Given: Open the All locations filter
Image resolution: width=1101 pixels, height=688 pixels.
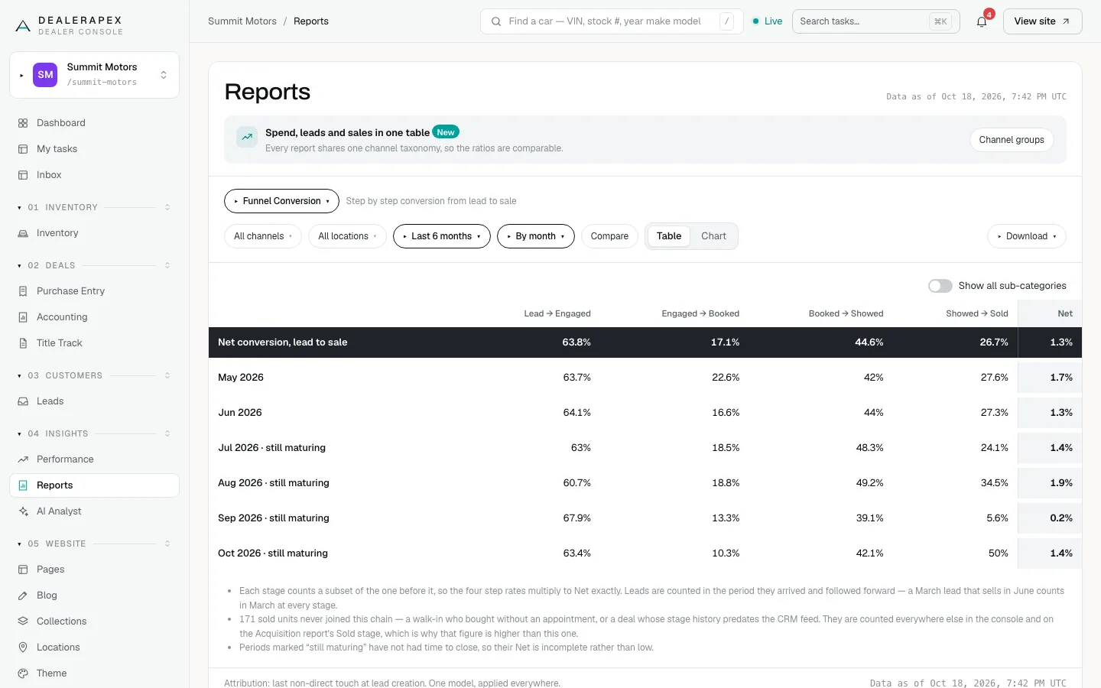Looking at the screenshot, I should point(347,236).
